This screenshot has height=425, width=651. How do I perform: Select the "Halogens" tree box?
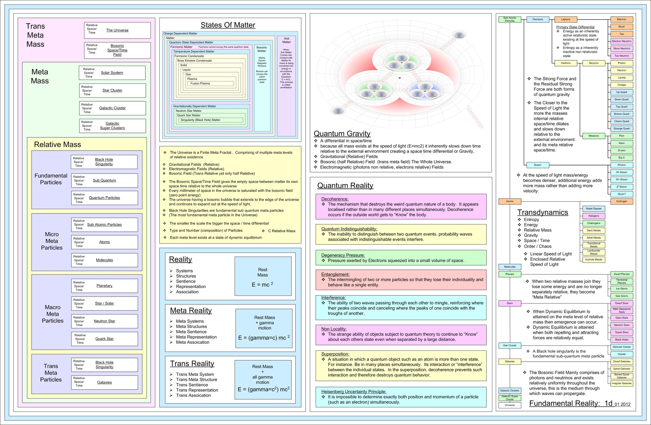tap(594, 216)
